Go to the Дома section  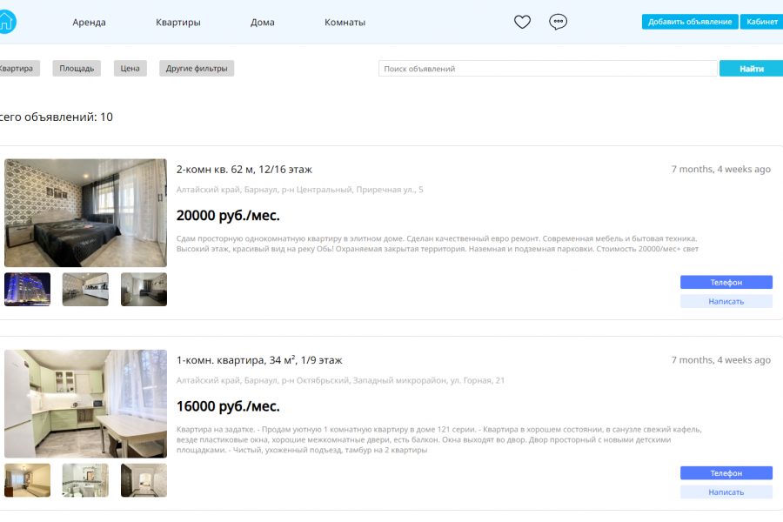tap(262, 22)
